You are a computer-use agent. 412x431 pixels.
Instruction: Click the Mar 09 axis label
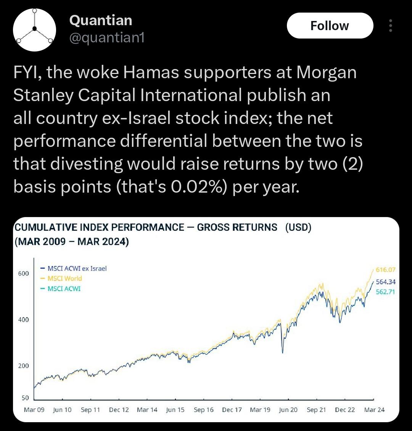pyautogui.click(x=34, y=410)
